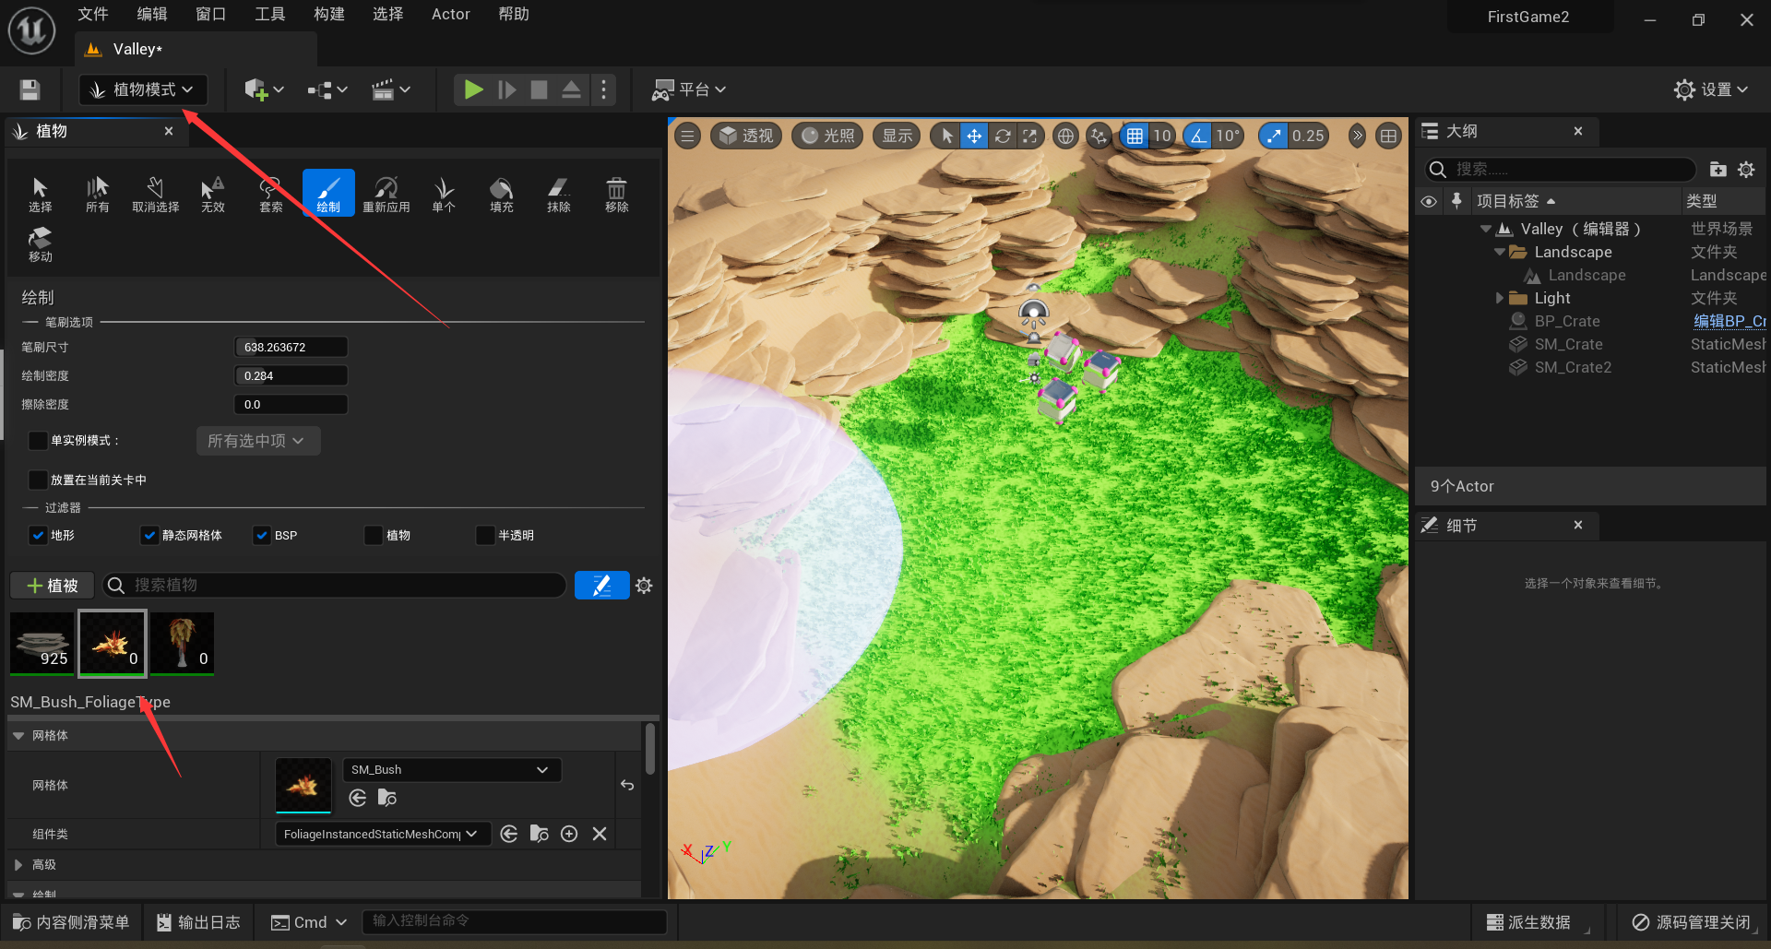Uncheck the 静态网格体 filter checkbox
The width and height of the screenshot is (1771, 949).
point(149,535)
